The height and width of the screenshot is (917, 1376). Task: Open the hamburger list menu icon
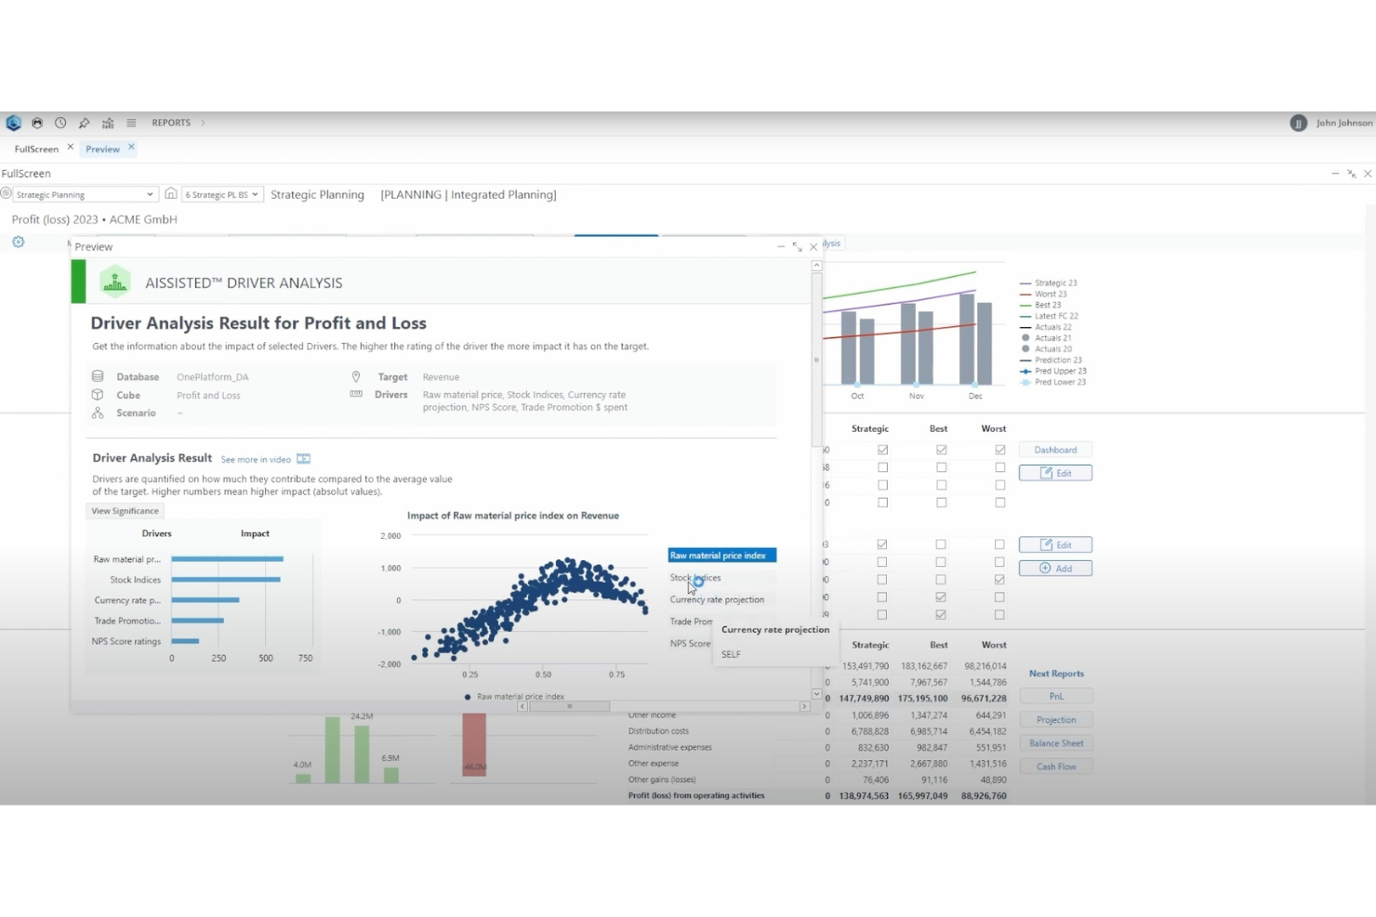[x=131, y=123]
